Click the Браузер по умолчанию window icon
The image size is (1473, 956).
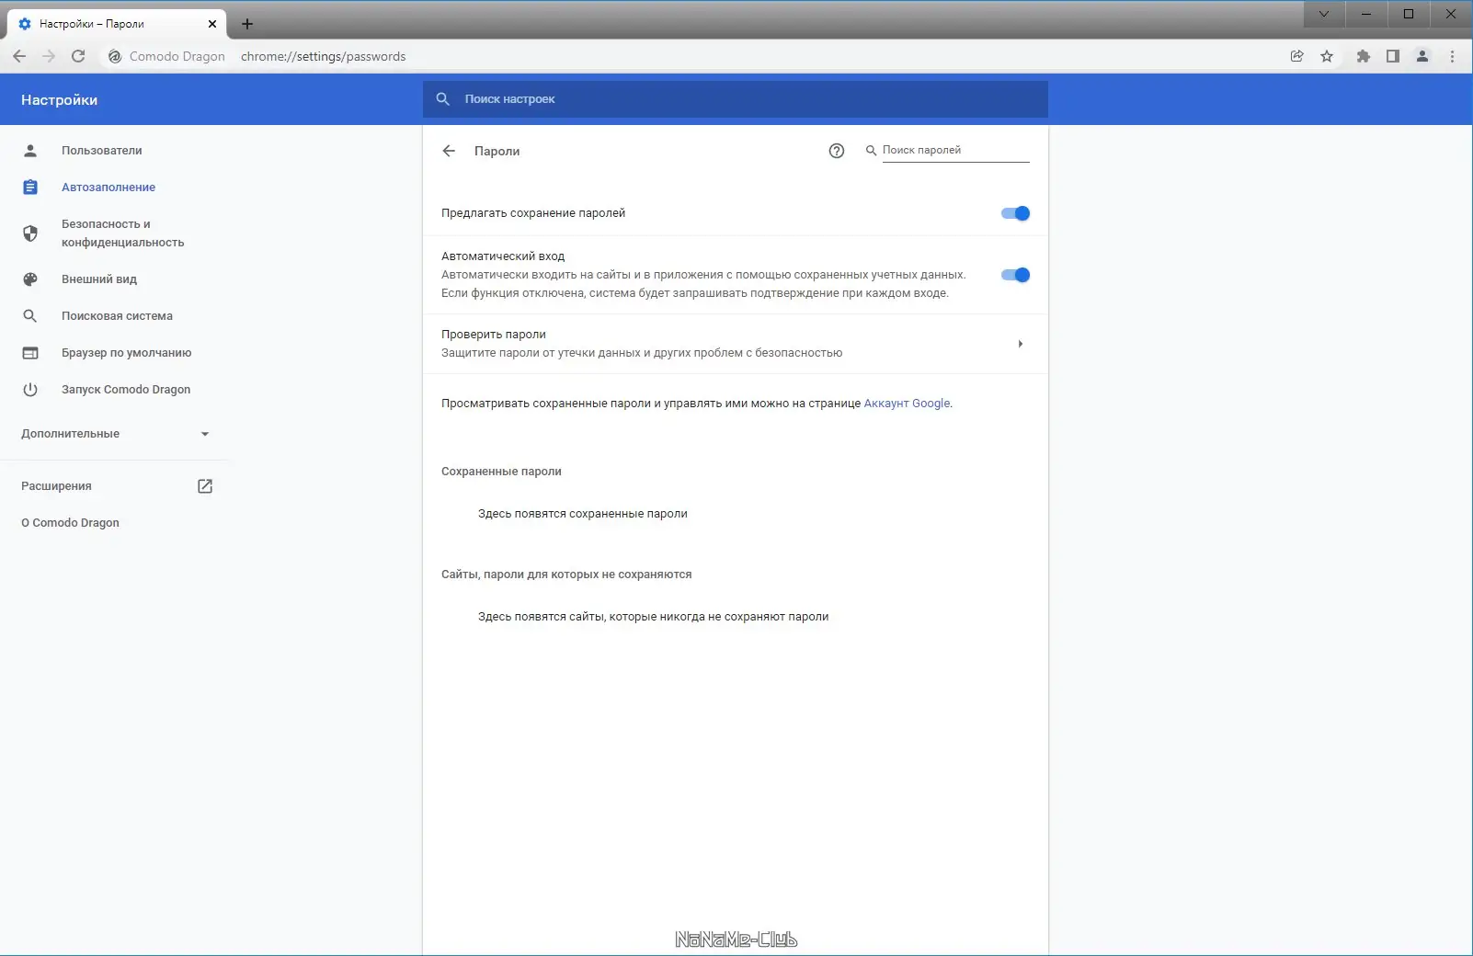click(30, 353)
